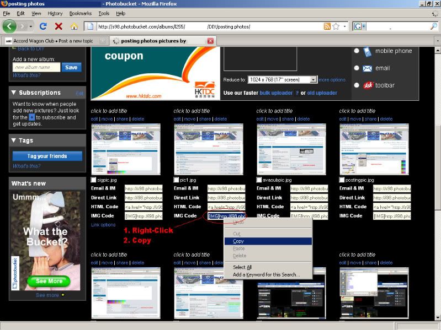Check the pic1.jpg checkbox
The image size is (441, 330).
pyautogui.click(x=176, y=180)
